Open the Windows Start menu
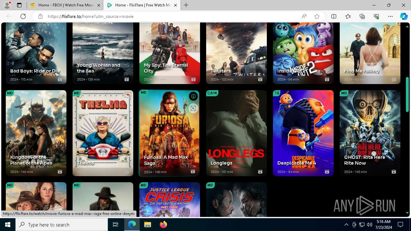 (8, 225)
